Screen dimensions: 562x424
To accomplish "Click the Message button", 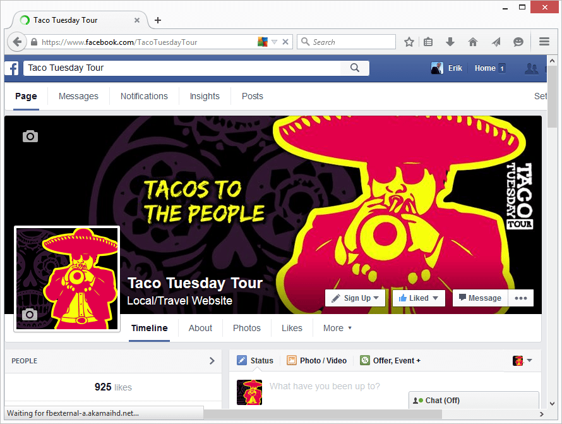I will [481, 298].
